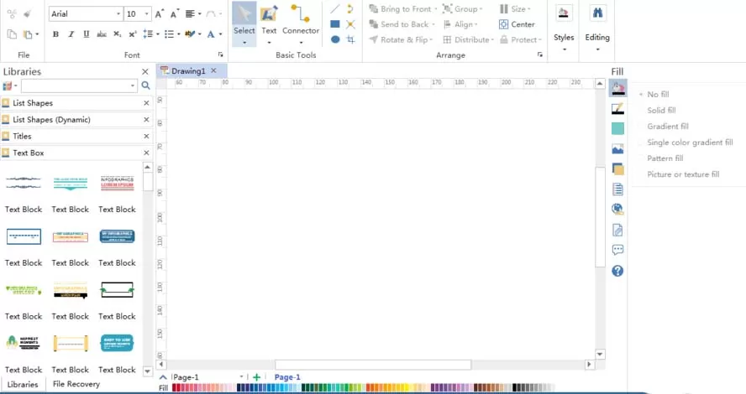Switch to the Drawing1 document tab

(188, 70)
